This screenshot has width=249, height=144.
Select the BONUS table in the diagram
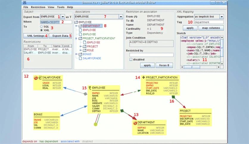(46, 121)
